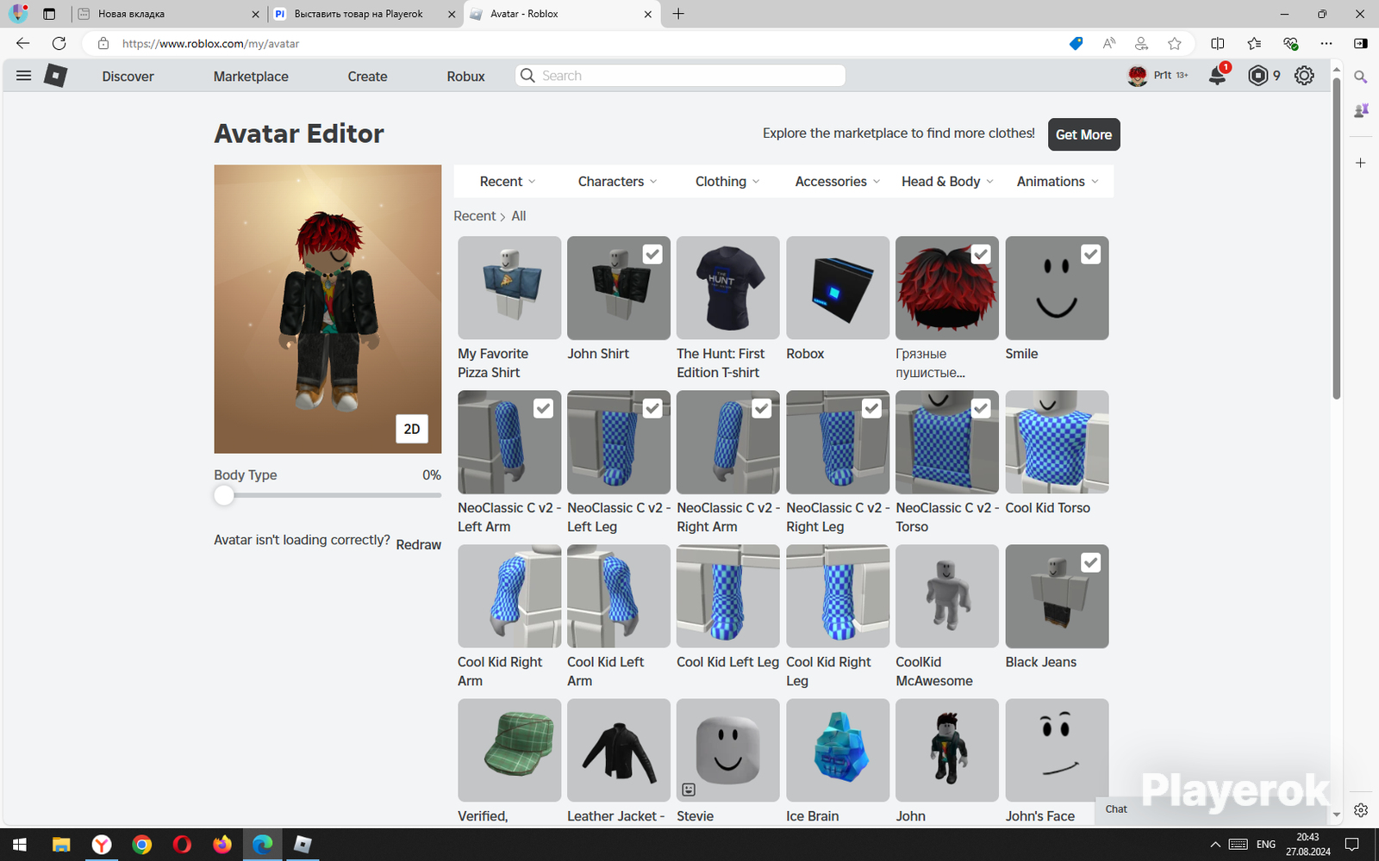Add this page to browser favorites

[x=1174, y=43]
